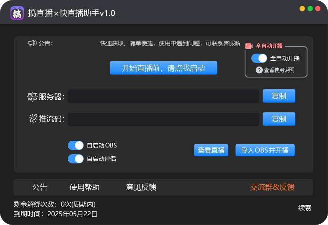The width and height of the screenshot is (328, 225).
Task: Open the 交流群&反馈 link
Action: [272, 187]
